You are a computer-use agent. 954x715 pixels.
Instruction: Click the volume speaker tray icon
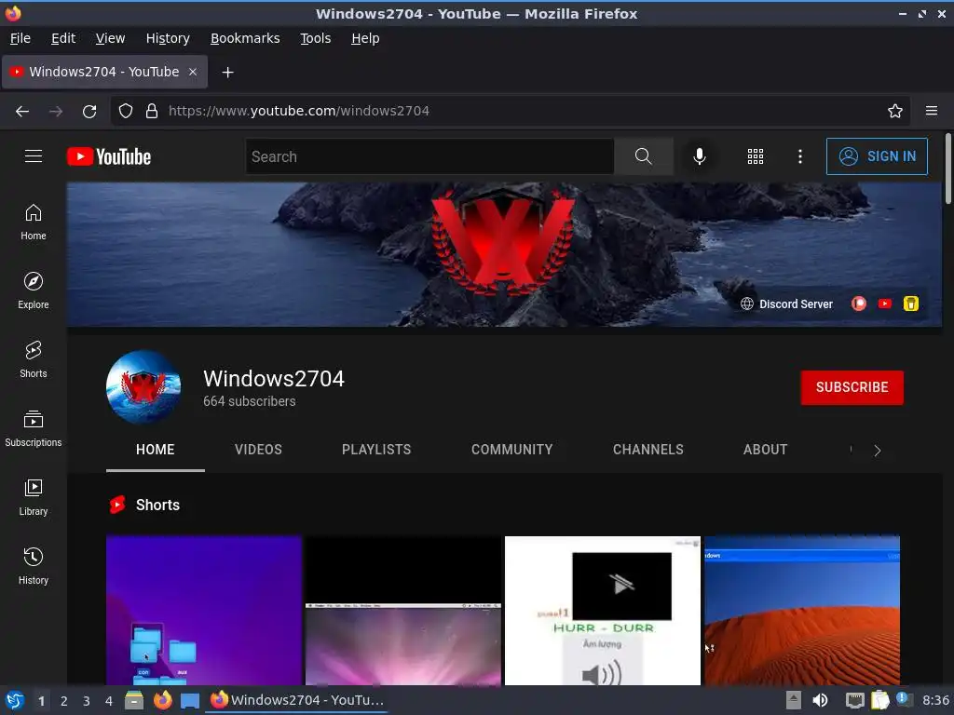pos(820,700)
